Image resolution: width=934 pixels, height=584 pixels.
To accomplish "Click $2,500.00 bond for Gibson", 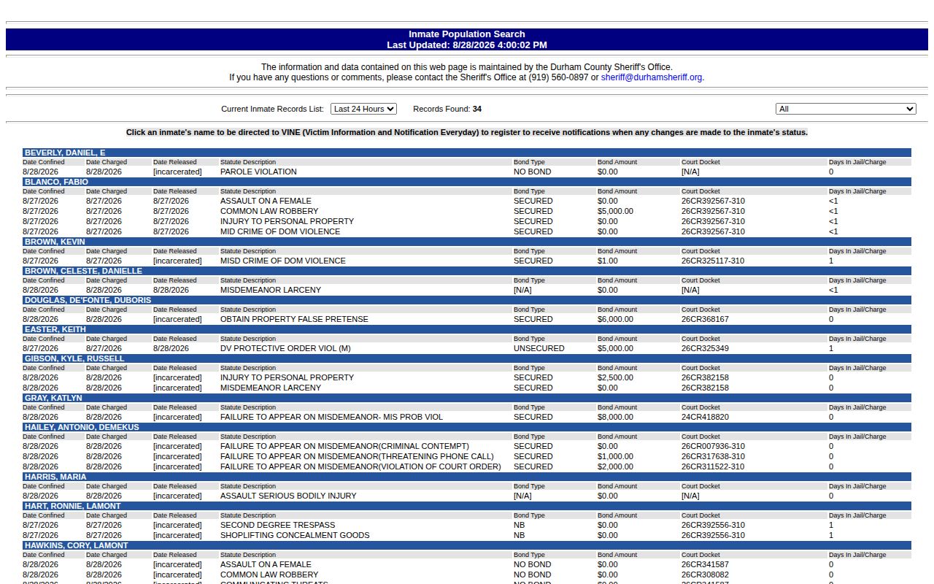I will point(615,377).
